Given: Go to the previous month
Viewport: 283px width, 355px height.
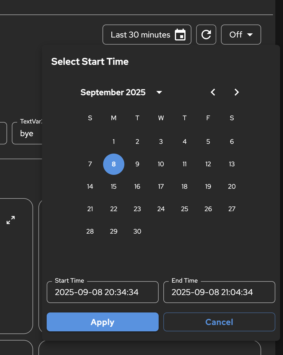Looking at the screenshot, I should click(213, 92).
